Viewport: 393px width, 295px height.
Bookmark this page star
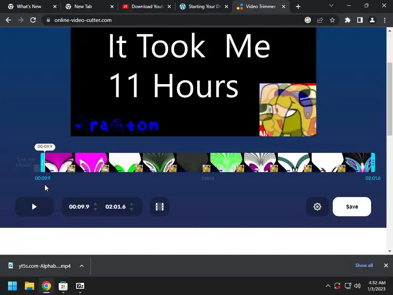pyautogui.click(x=332, y=20)
